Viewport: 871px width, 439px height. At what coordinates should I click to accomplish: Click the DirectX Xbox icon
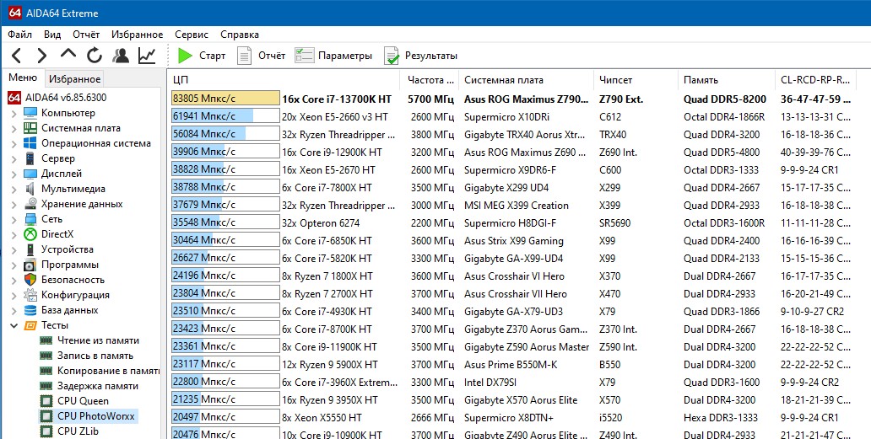tap(30, 234)
